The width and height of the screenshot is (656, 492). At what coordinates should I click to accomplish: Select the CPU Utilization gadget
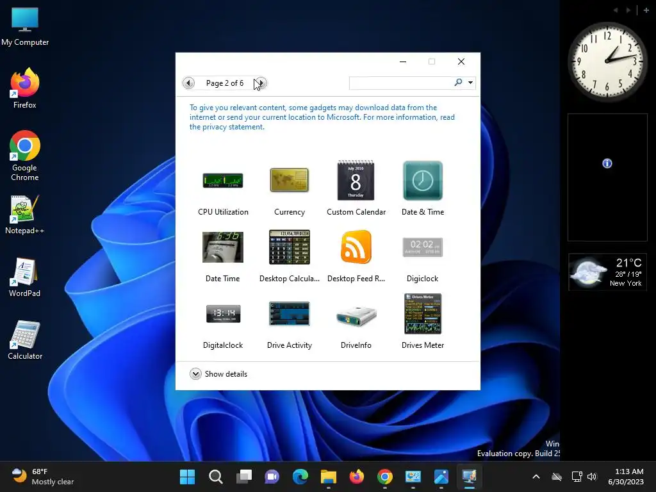pos(223,189)
